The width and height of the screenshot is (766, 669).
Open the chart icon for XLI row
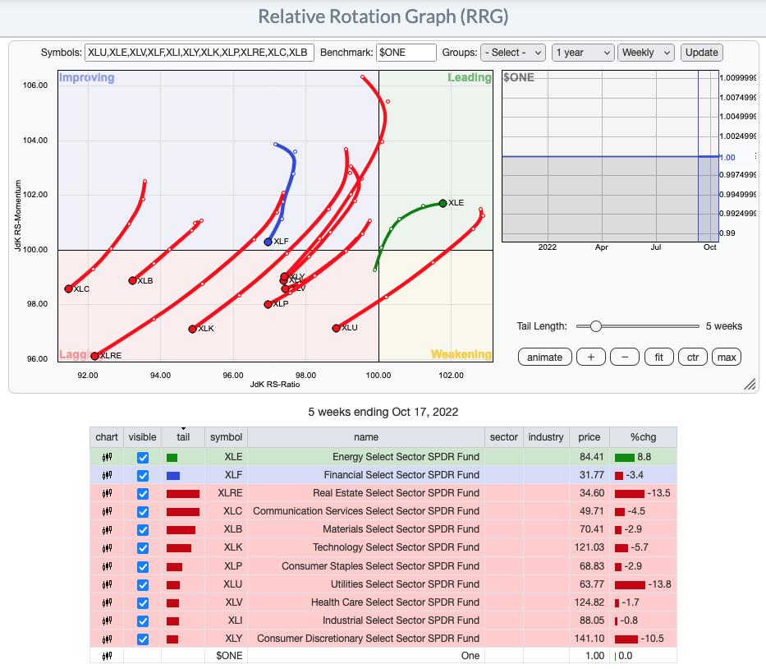(107, 621)
